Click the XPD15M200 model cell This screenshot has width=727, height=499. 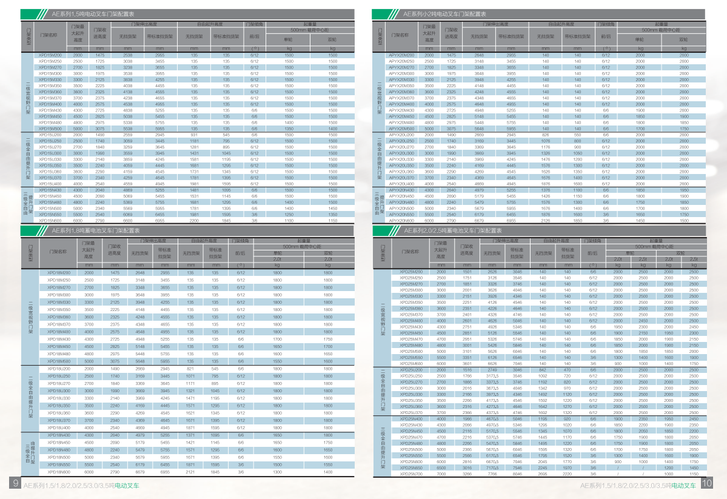50,55
